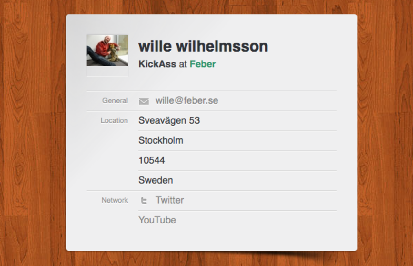Screen dimensions: 413x266
Task: Click the wille@feber.se email address
Action: click(x=187, y=100)
